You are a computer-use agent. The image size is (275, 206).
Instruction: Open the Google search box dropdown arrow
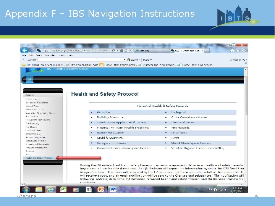pyautogui.click(x=125, y=60)
